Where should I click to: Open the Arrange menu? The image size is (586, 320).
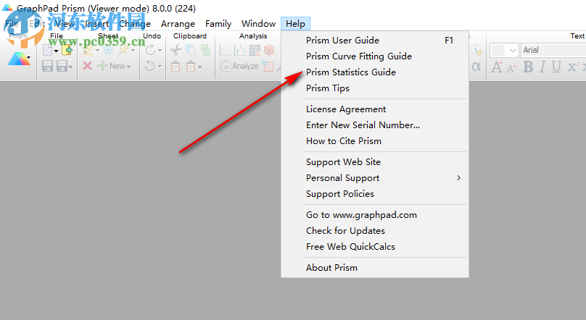point(178,24)
